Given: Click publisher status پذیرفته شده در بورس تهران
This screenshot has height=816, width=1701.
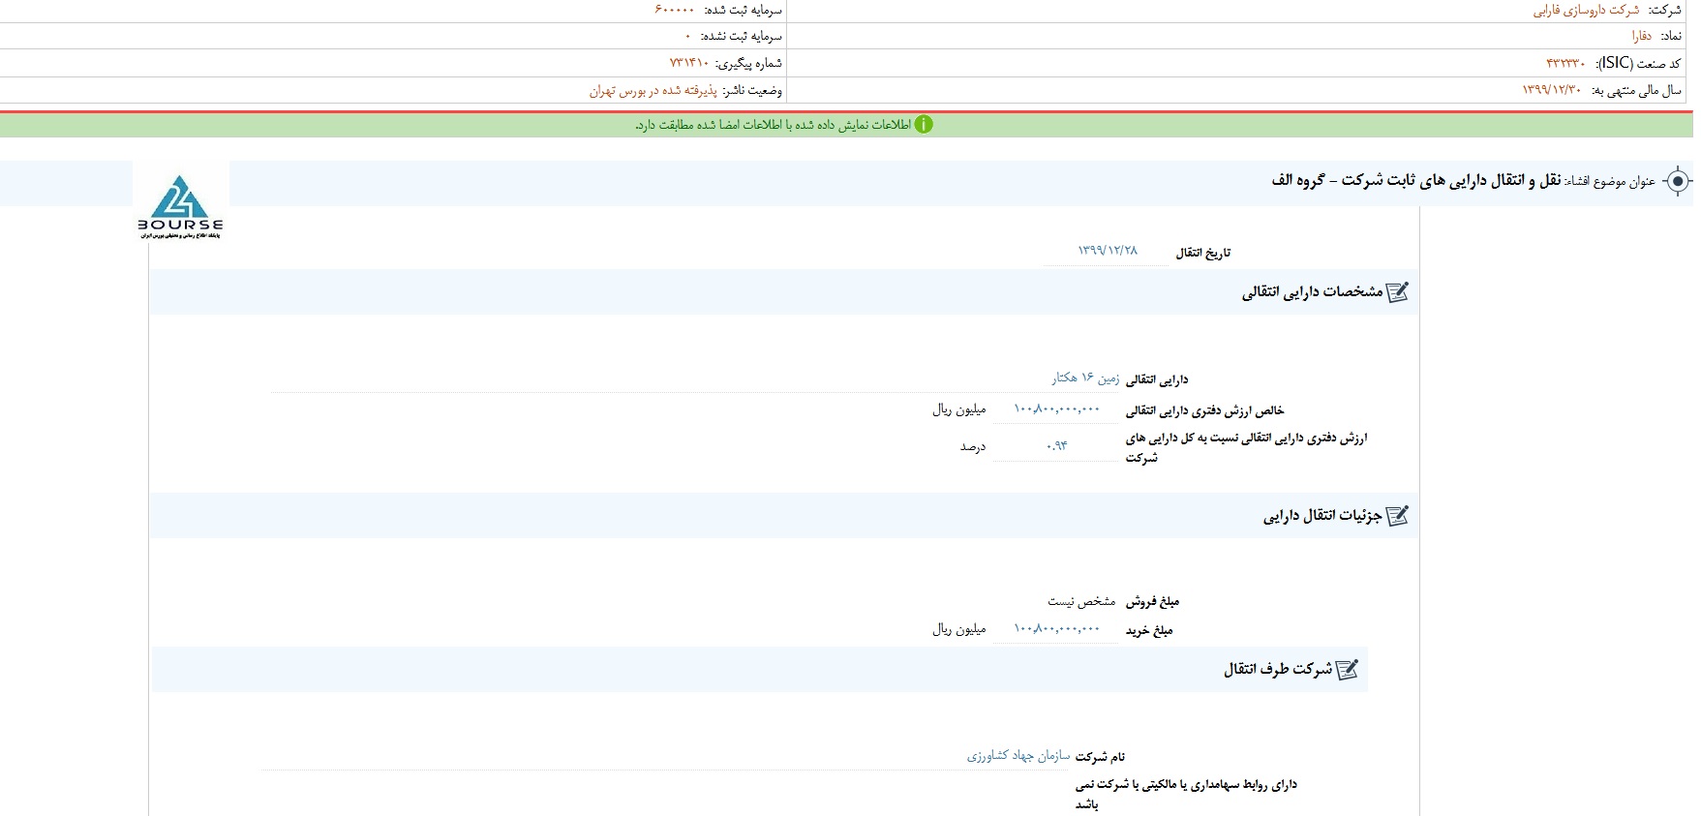Looking at the screenshot, I should coord(653,90).
